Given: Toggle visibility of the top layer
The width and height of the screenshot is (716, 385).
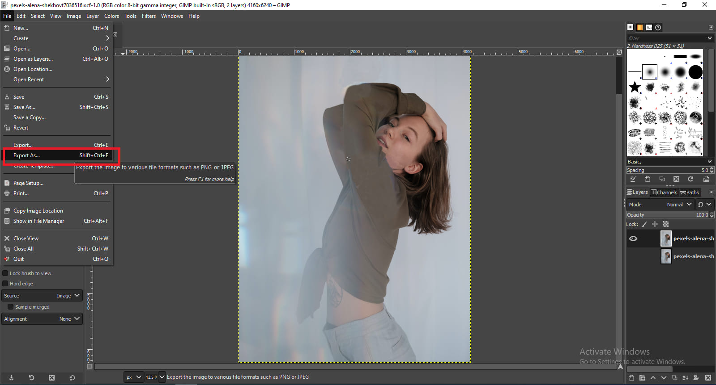Looking at the screenshot, I should [633, 239].
